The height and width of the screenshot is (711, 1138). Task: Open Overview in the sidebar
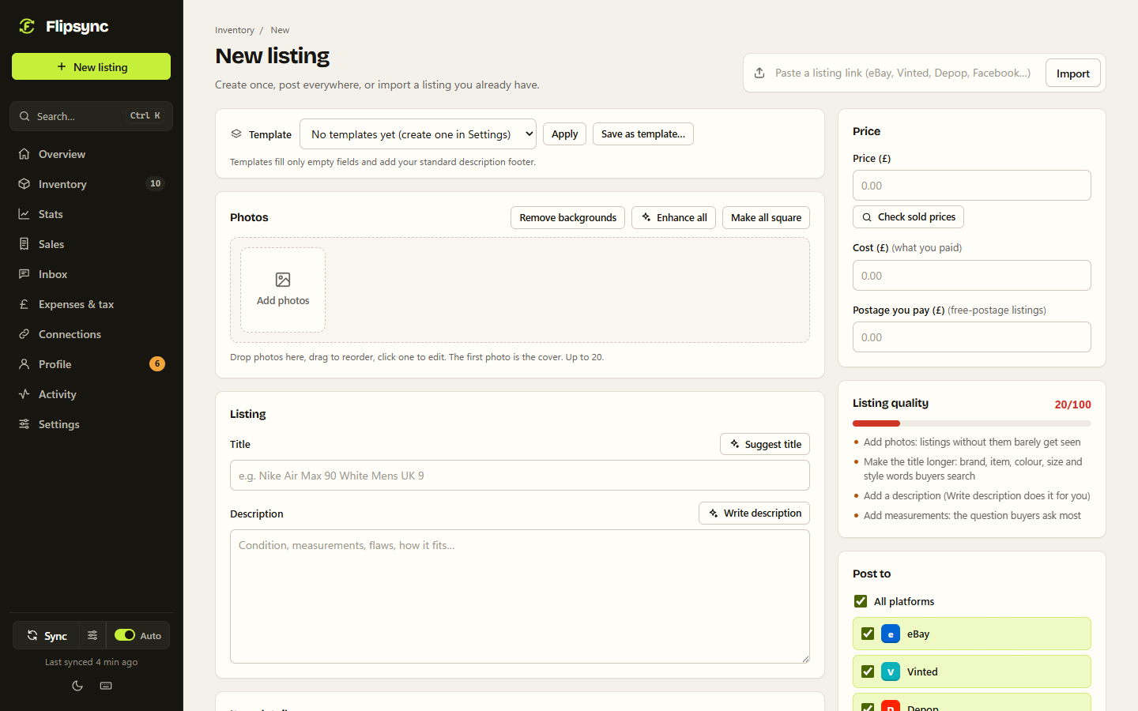(92, 154)
